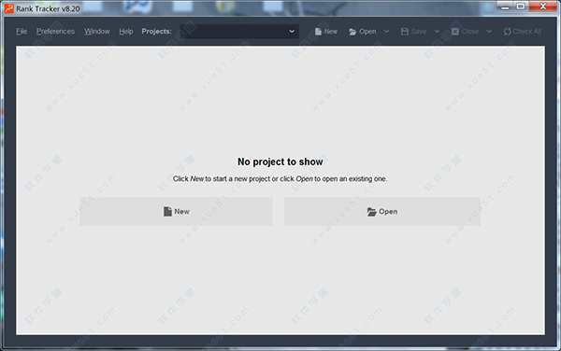Viewport: 561px width, 351px height.
Task: Click the Rank Tracker app icon in title bar
Action: point(9,8)
